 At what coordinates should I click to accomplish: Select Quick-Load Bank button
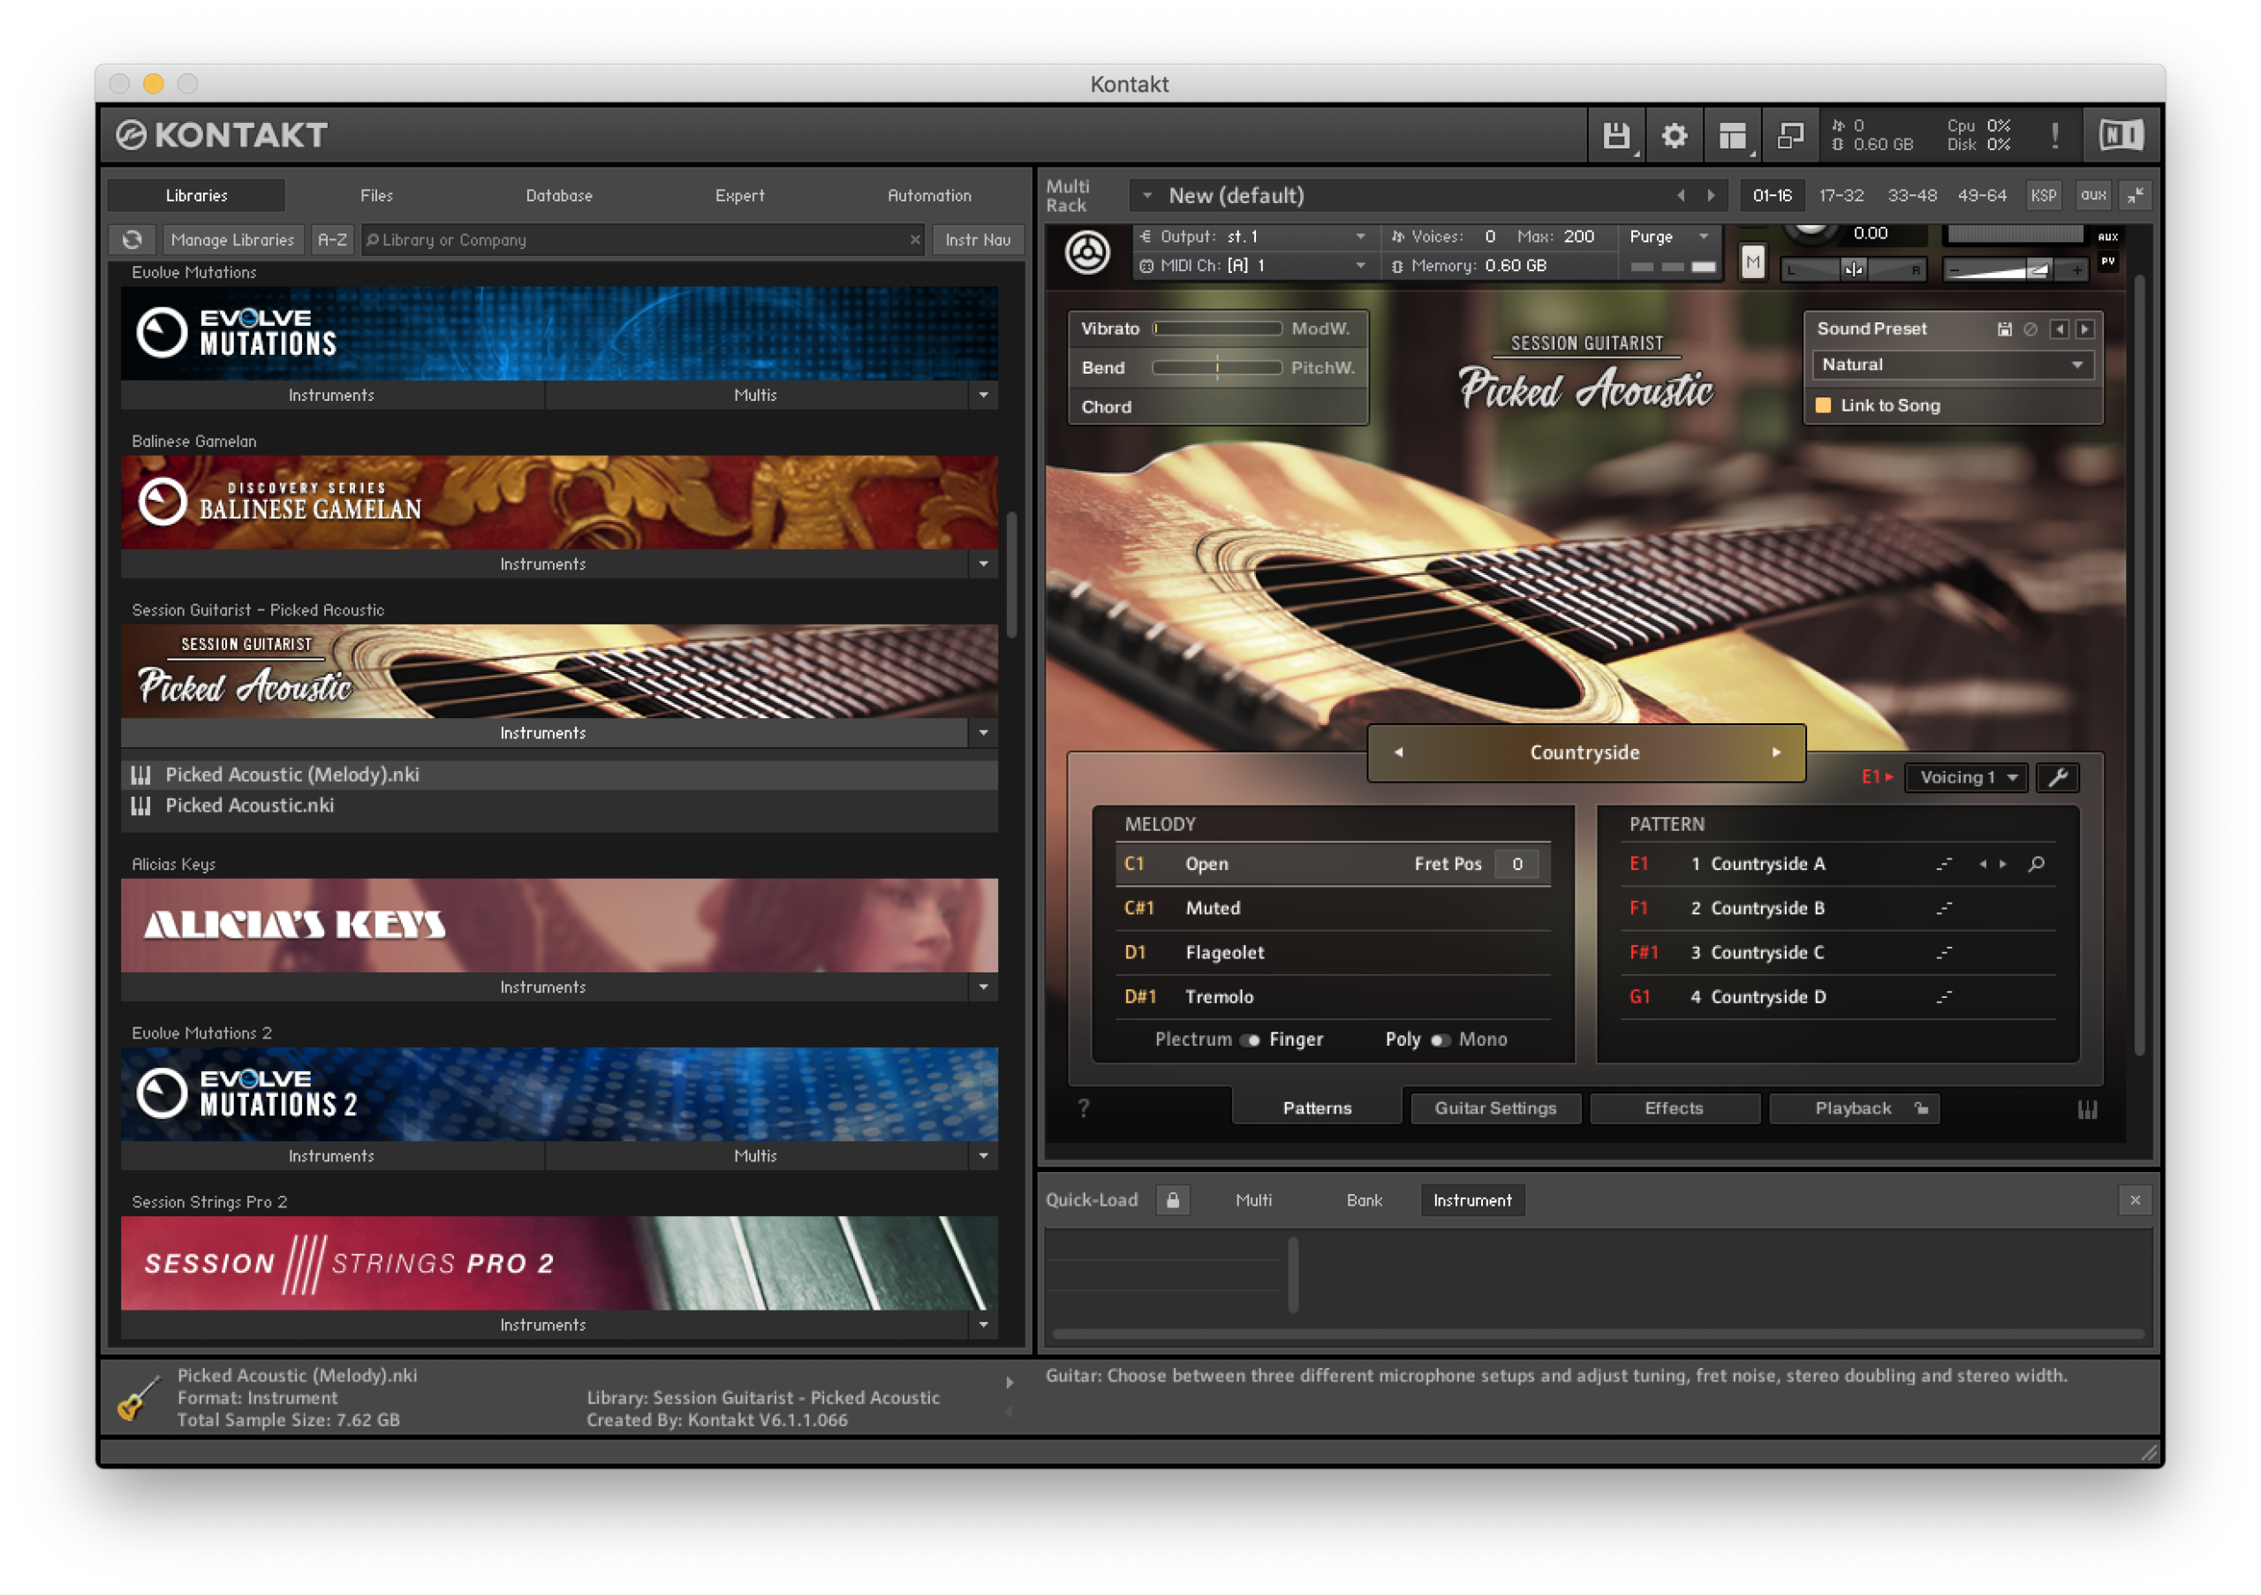point(1364,1201)
